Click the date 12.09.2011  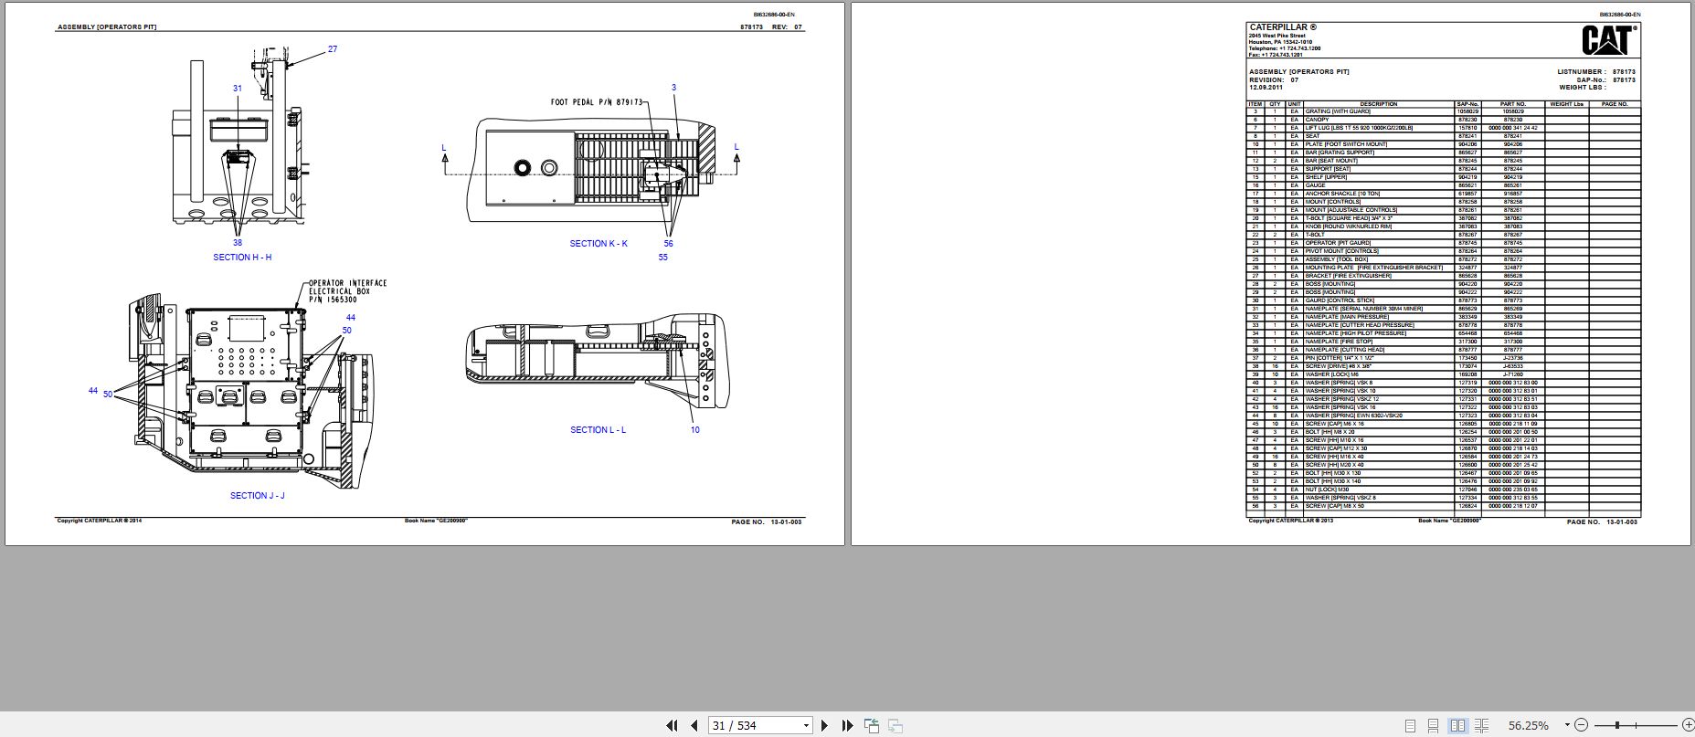point(1266,87)
